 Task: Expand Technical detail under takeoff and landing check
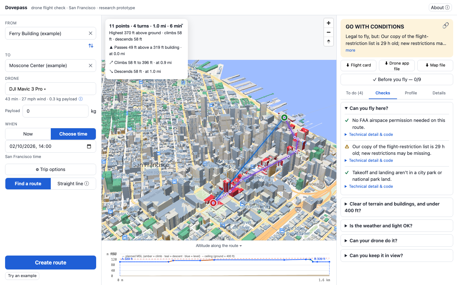point(369,187)
